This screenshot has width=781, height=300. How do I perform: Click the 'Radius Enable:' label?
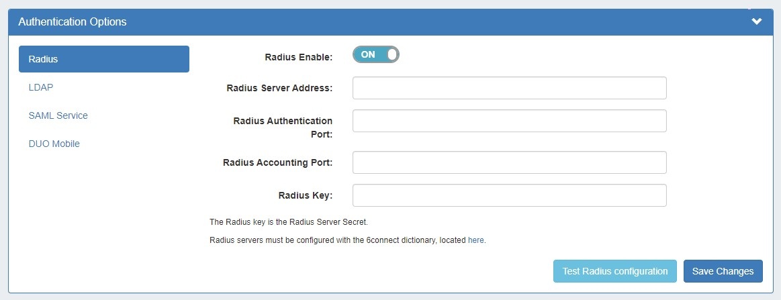[x=299, y=58]
